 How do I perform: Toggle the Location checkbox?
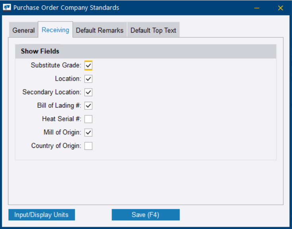(88, 79)
